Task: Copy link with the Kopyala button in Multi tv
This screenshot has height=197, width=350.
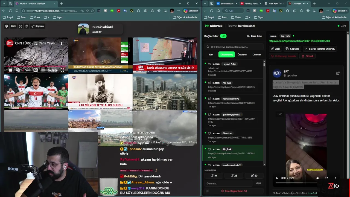Action: point(38,26)
